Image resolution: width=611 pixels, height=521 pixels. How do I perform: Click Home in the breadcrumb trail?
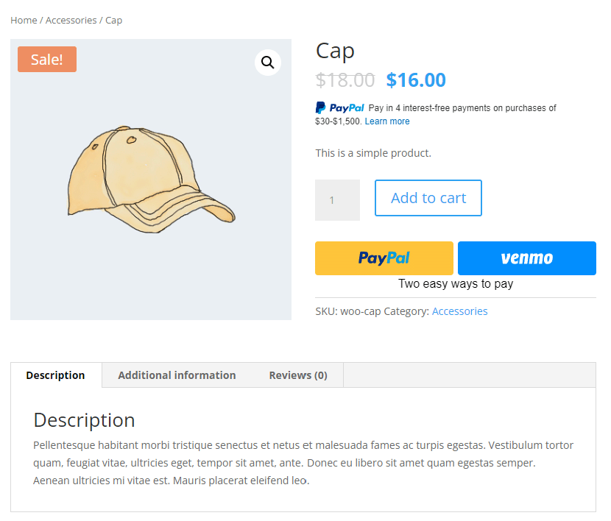23,20
